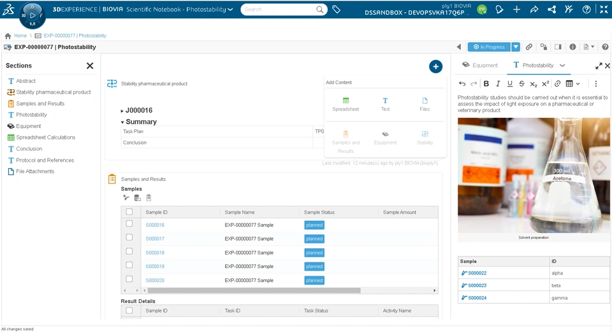
Task: Collapse the Summary section
Action: coord(122,122)
